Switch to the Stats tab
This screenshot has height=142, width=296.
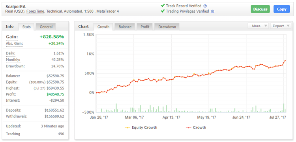point(26,27)
